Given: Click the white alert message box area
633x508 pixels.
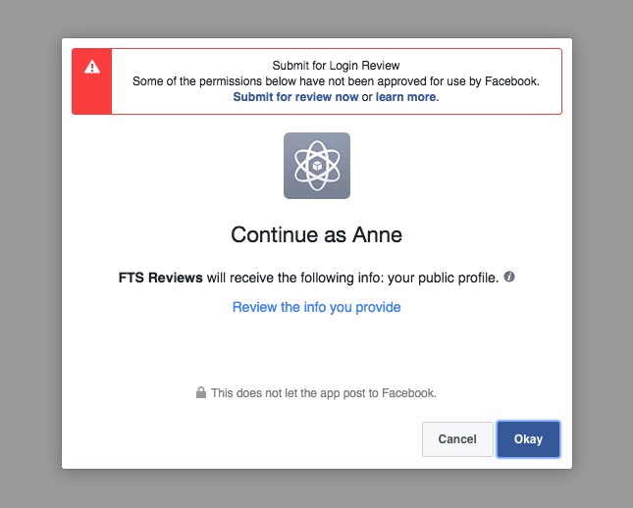Looking at the screenshot, I should click(x=337, y=81).
